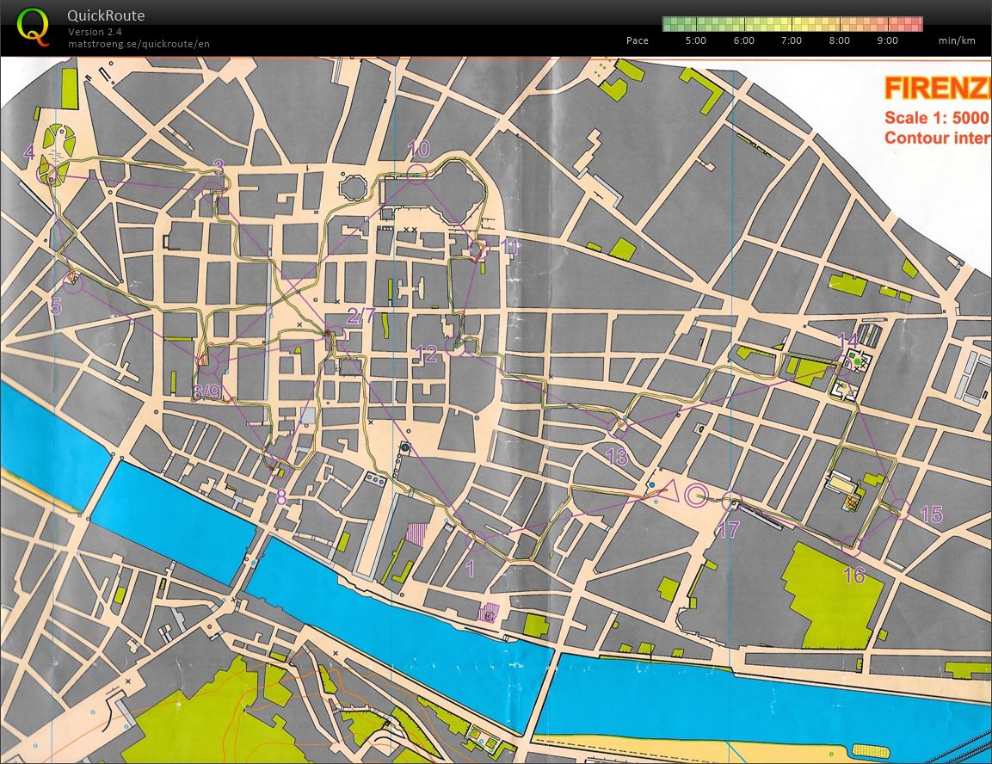The width and height of the screenshot is (992, 764).
Task: Click the finish double-circle symbol
Action: tap(696, 496)
